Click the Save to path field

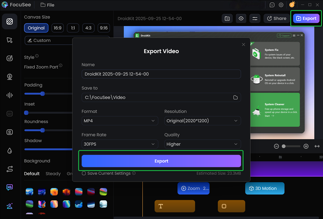pos(161,98)
